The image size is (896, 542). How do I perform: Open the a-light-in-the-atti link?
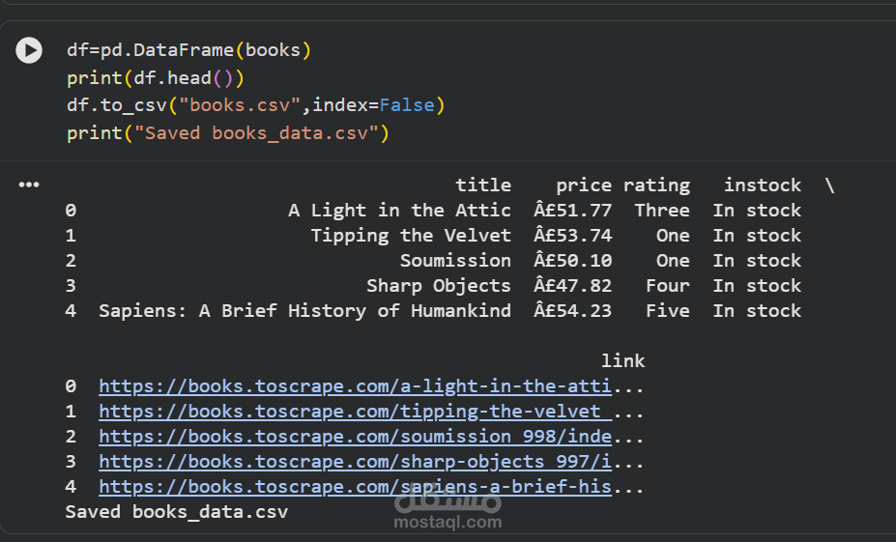click(355, 386)
